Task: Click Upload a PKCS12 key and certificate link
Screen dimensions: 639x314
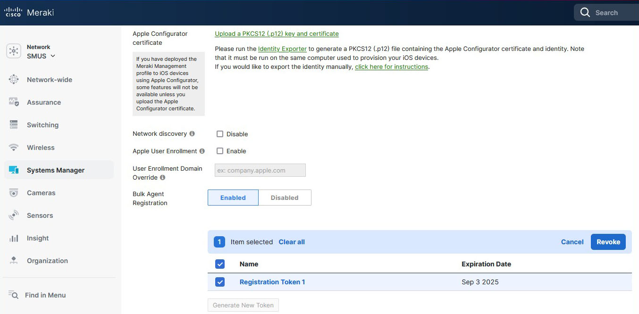Action: (x=277, y=33)
